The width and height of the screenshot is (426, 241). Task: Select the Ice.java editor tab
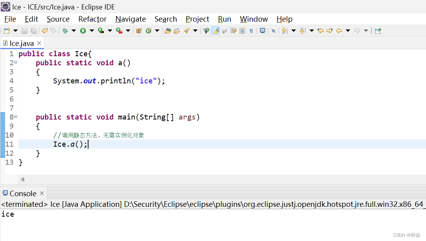tap(22, 43)
